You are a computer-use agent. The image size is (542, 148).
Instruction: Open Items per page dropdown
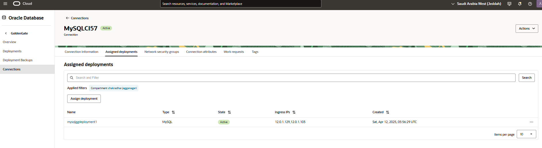pyautogui.click(x=526, y=134)
